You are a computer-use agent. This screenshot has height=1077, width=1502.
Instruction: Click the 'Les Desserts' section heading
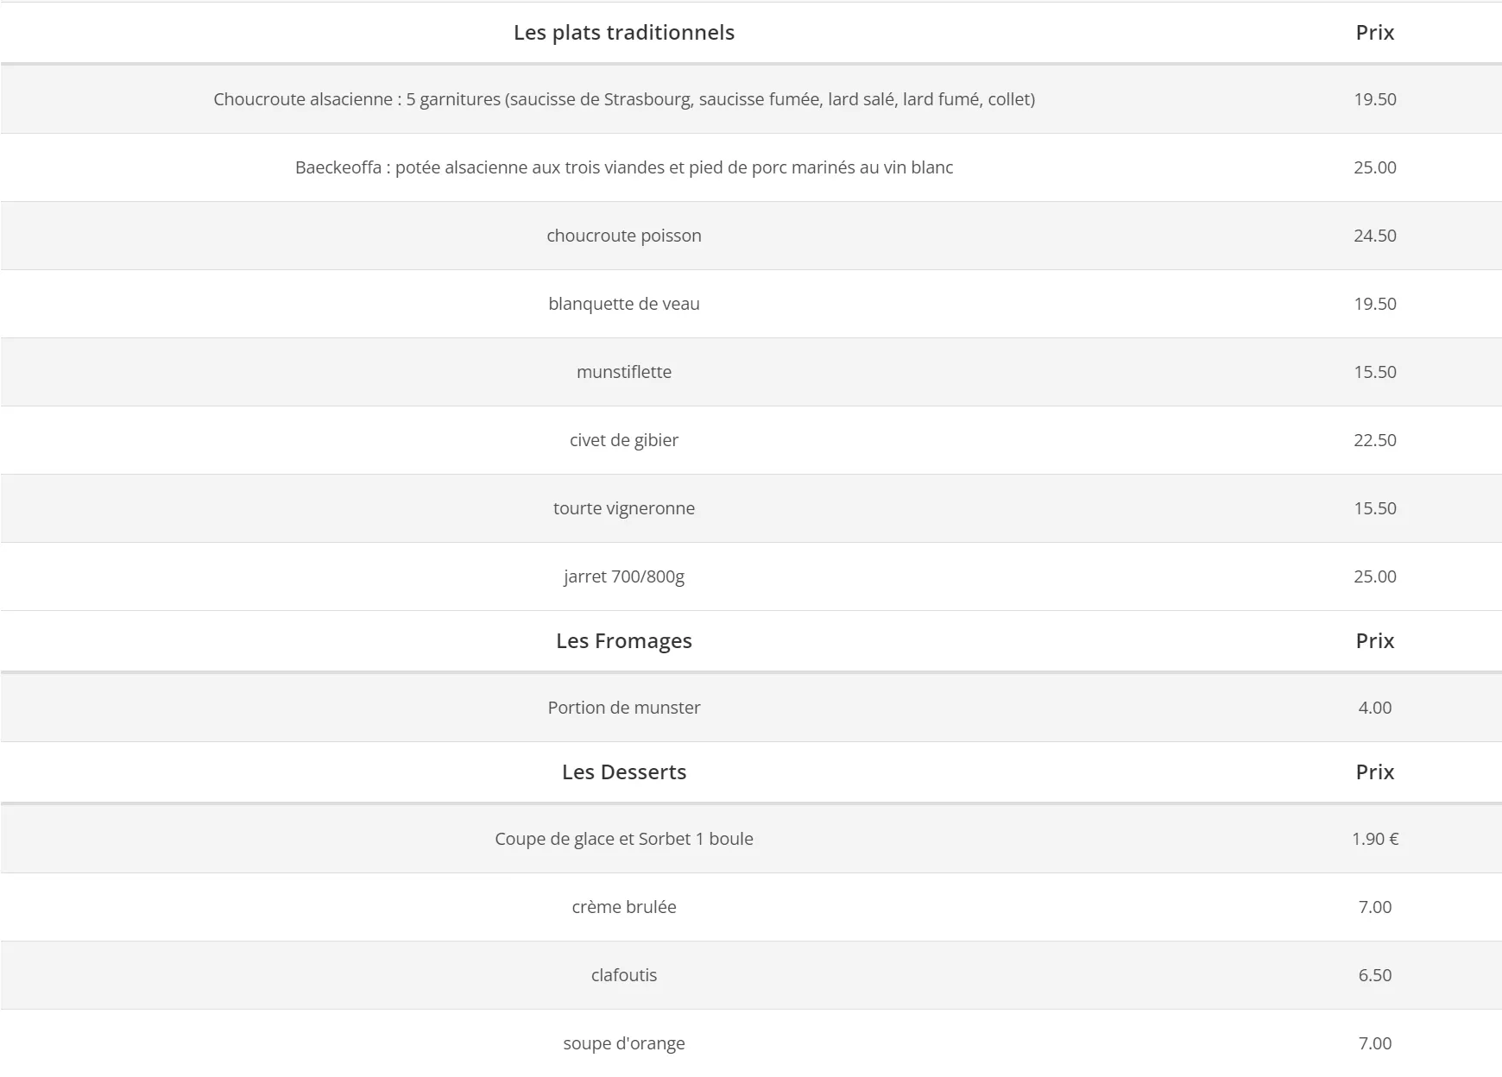[623, 772]
